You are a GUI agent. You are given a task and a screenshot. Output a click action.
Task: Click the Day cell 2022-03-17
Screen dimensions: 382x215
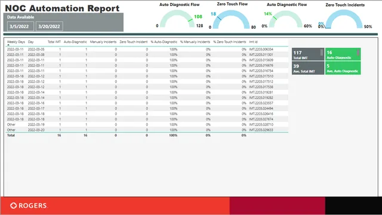pyautogui.click(x=36, y=108)
